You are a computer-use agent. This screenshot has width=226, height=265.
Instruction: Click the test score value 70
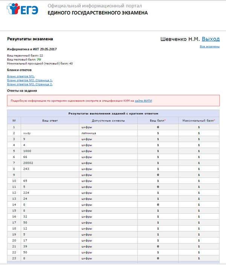tap(39, 60)
